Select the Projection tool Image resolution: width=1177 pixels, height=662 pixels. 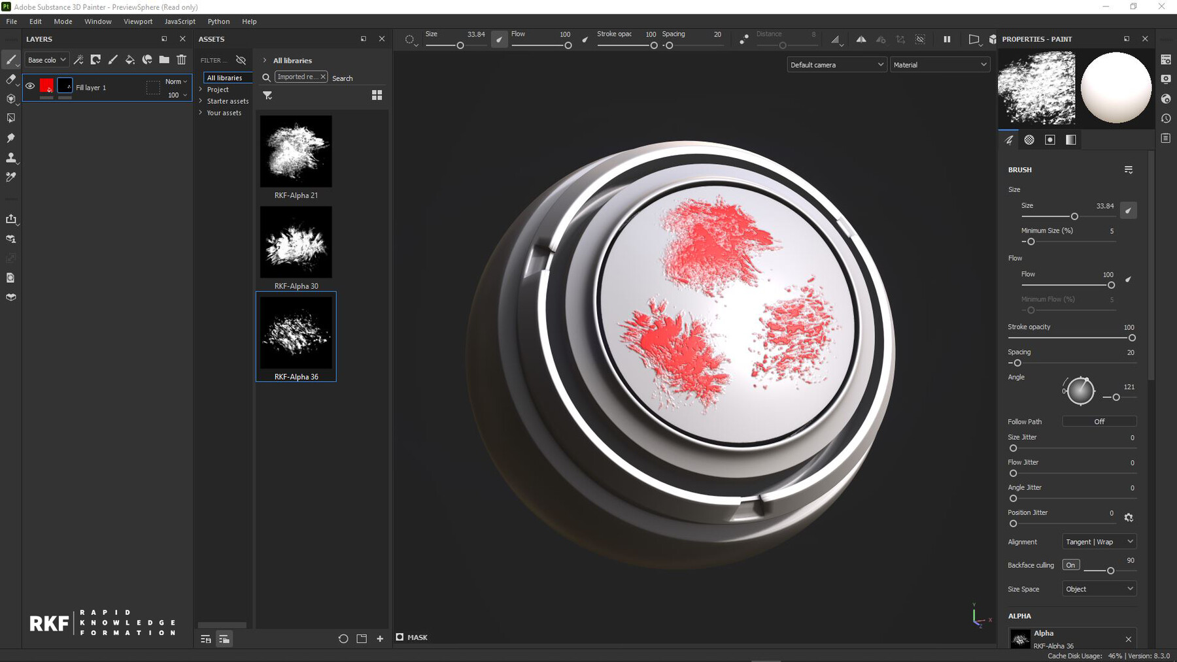(x=10, y=98)
